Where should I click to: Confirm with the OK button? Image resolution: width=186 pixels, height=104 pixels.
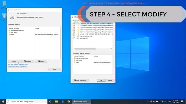tap(101, 80)
